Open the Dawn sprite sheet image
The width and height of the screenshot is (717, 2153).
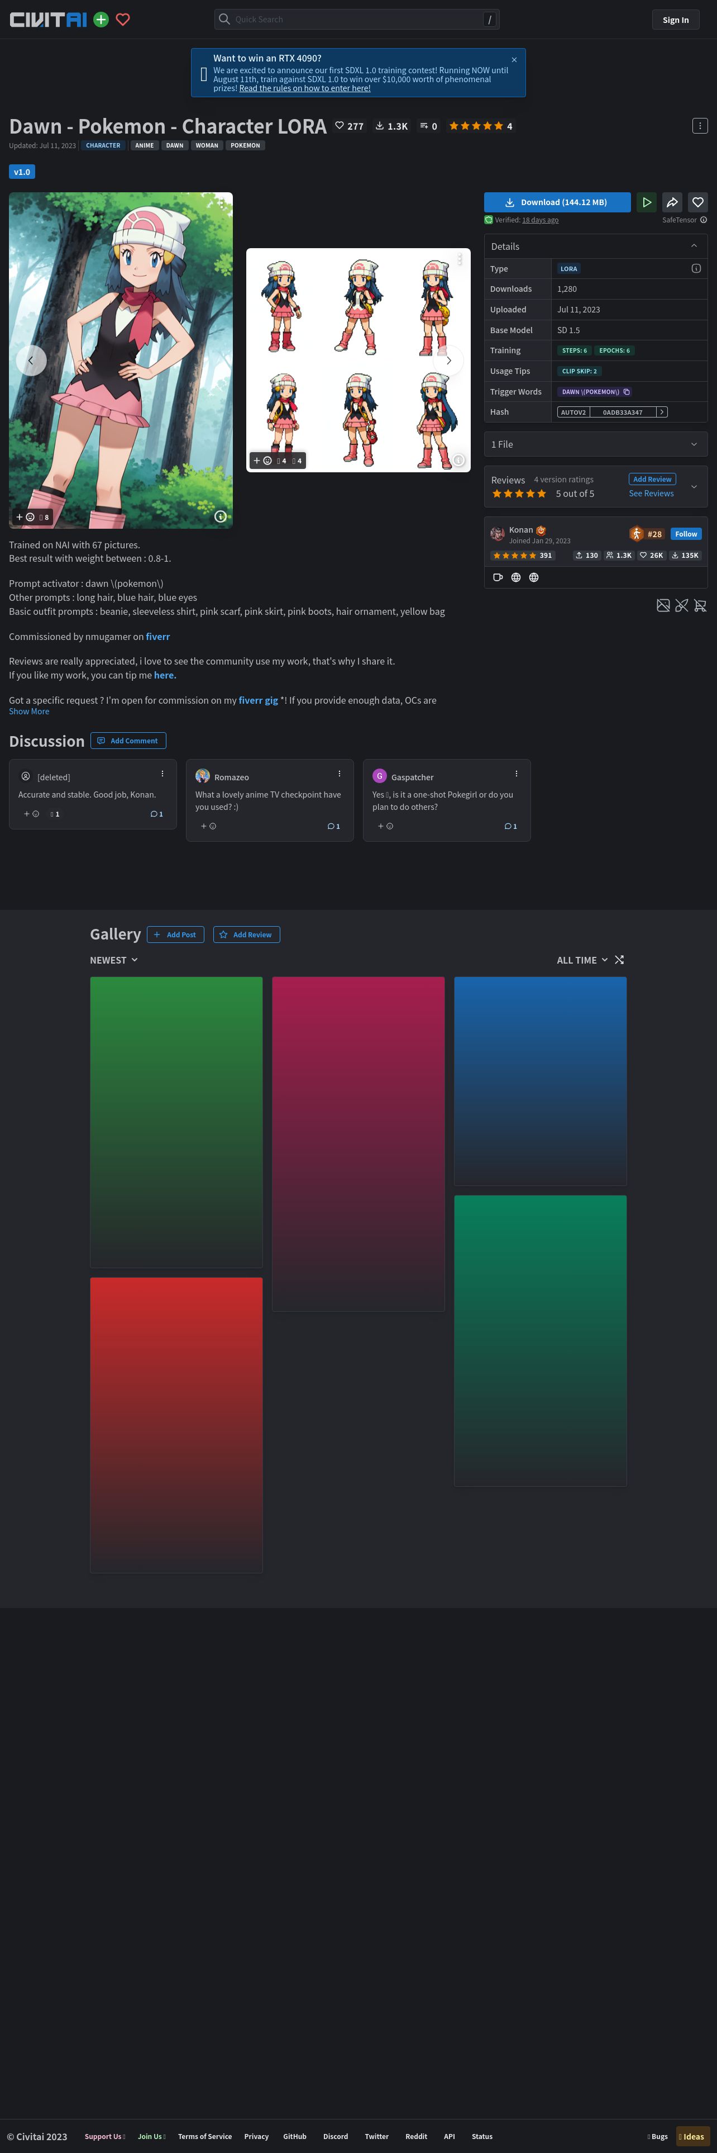click(x=358, y=360)
